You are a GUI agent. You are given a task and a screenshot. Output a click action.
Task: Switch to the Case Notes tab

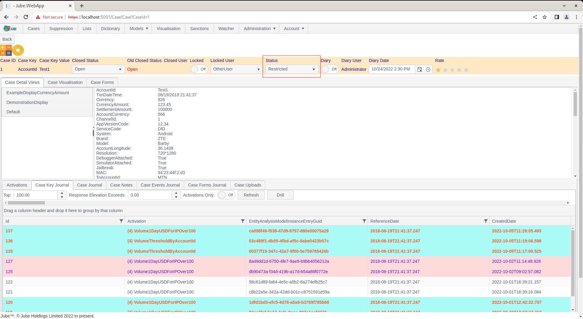click(x=121, y=185)
